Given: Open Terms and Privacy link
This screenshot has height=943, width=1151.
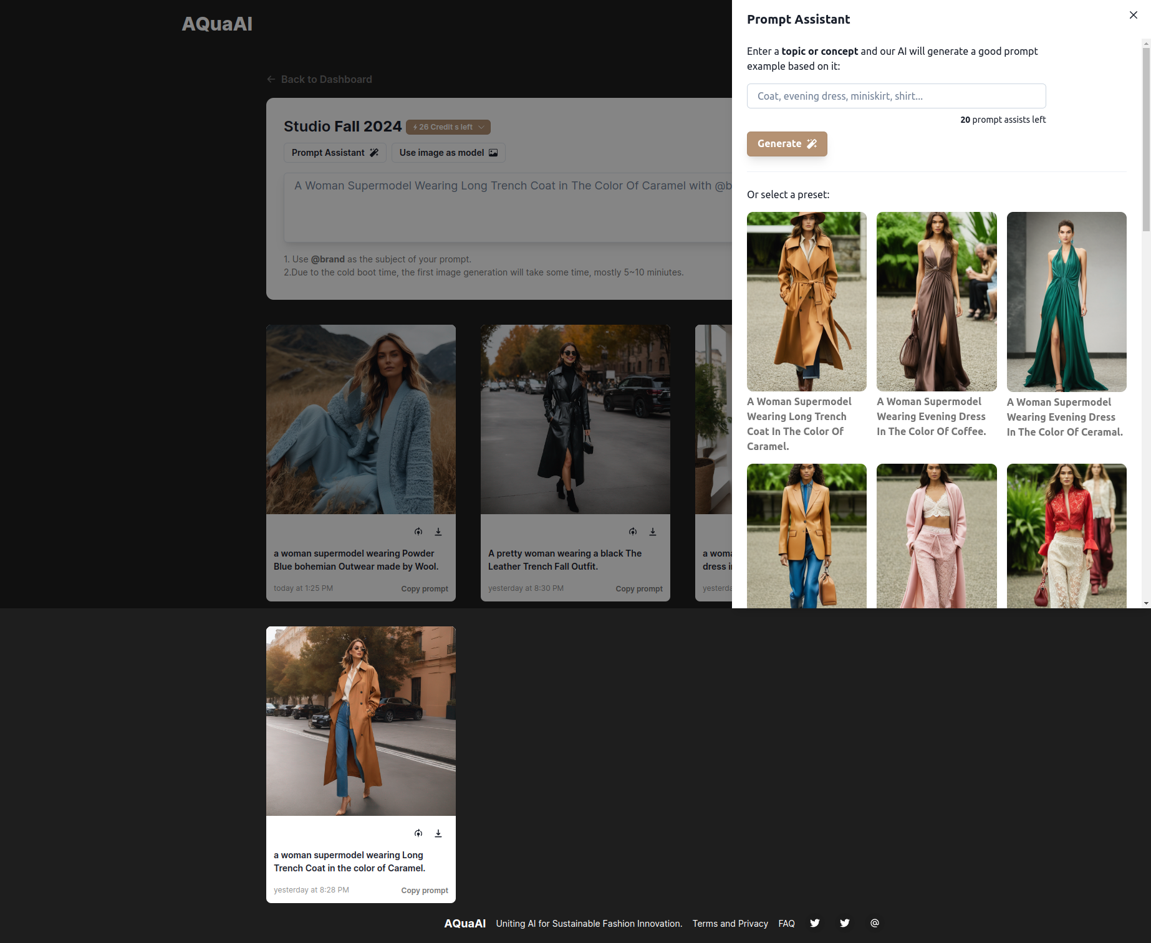Looking at the screenshot, I should pos(730,924).
